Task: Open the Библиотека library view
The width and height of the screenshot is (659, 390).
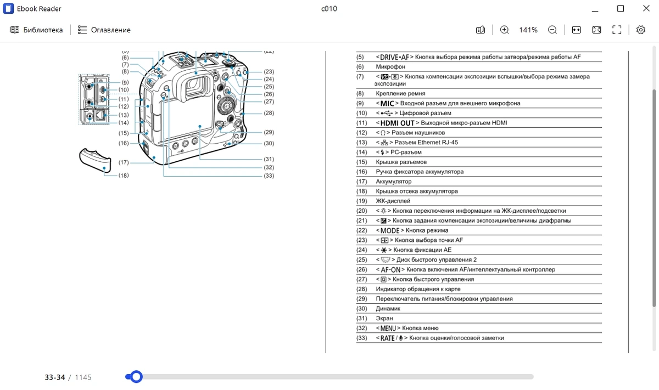Action: click(x=37, y=30)
